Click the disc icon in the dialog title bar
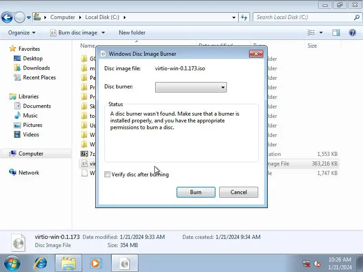Viewport: 363px width, 272px height. click(103, 54)
